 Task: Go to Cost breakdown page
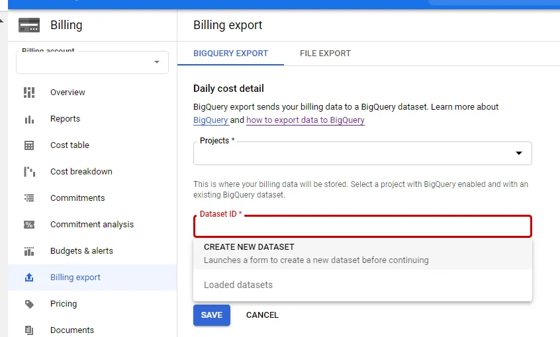pyautogui.click(x=92, y=172)
